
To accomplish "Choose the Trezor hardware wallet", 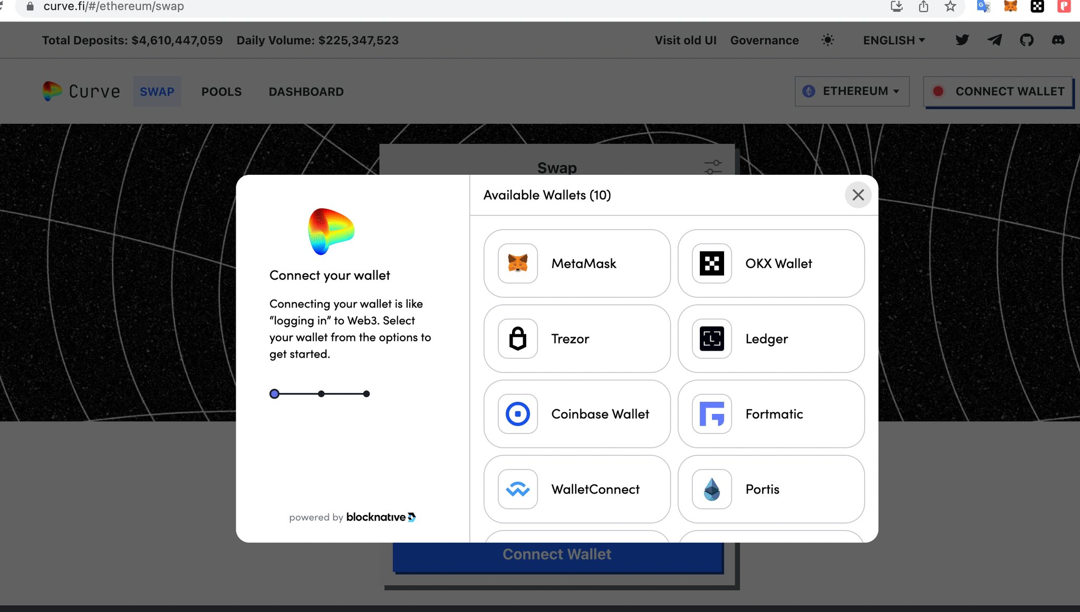I will point(576,339).
